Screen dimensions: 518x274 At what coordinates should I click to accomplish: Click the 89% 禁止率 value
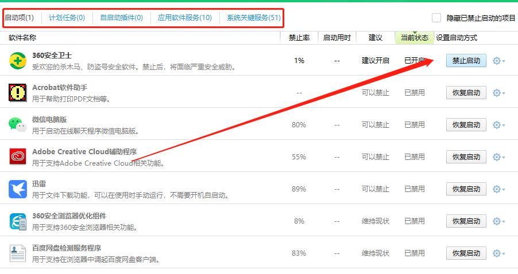[x=299, y=189]
